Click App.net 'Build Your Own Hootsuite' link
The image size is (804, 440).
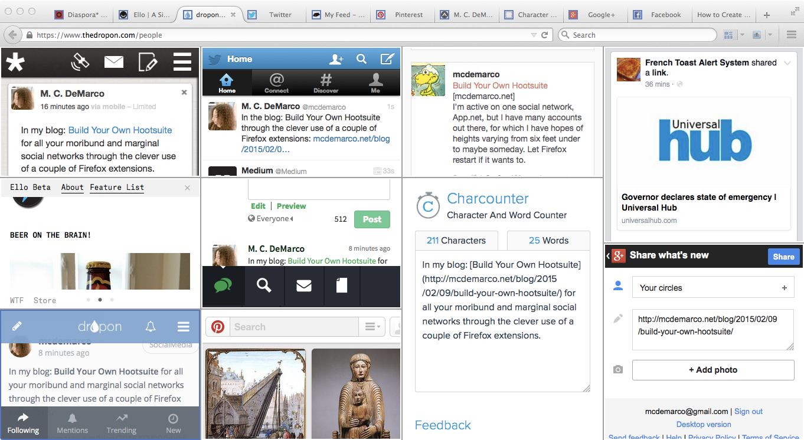[500, 86]
